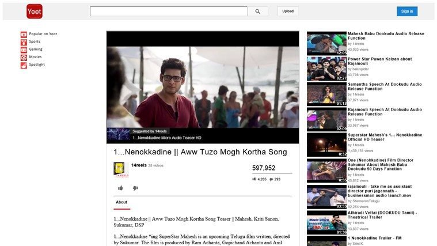Click the Gaming controller icon

(x=24, y=50)
